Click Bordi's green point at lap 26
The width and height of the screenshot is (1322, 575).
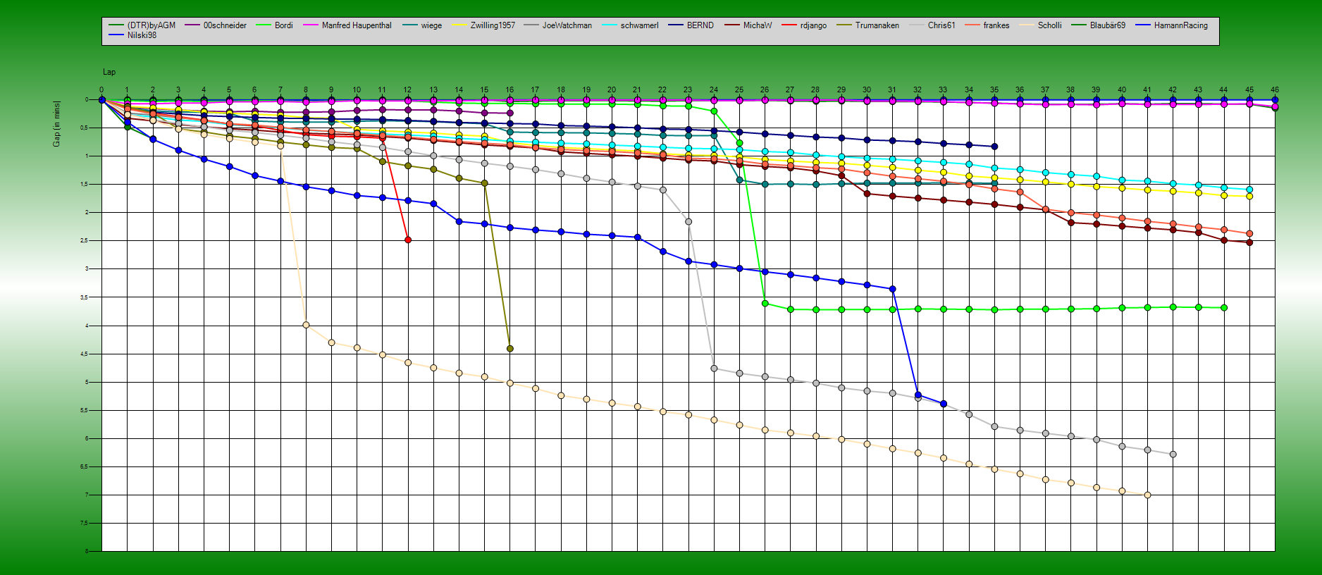pos(765,304)
